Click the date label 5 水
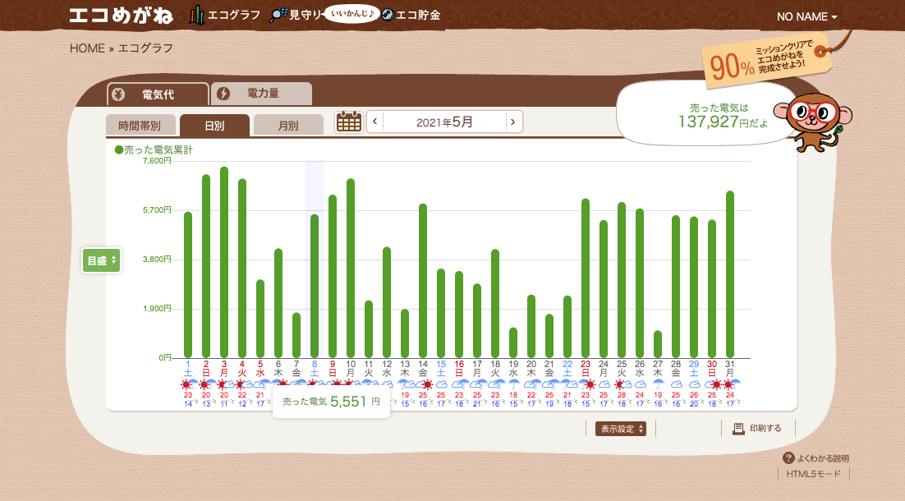The image size is (905, 501). [260, 369]
